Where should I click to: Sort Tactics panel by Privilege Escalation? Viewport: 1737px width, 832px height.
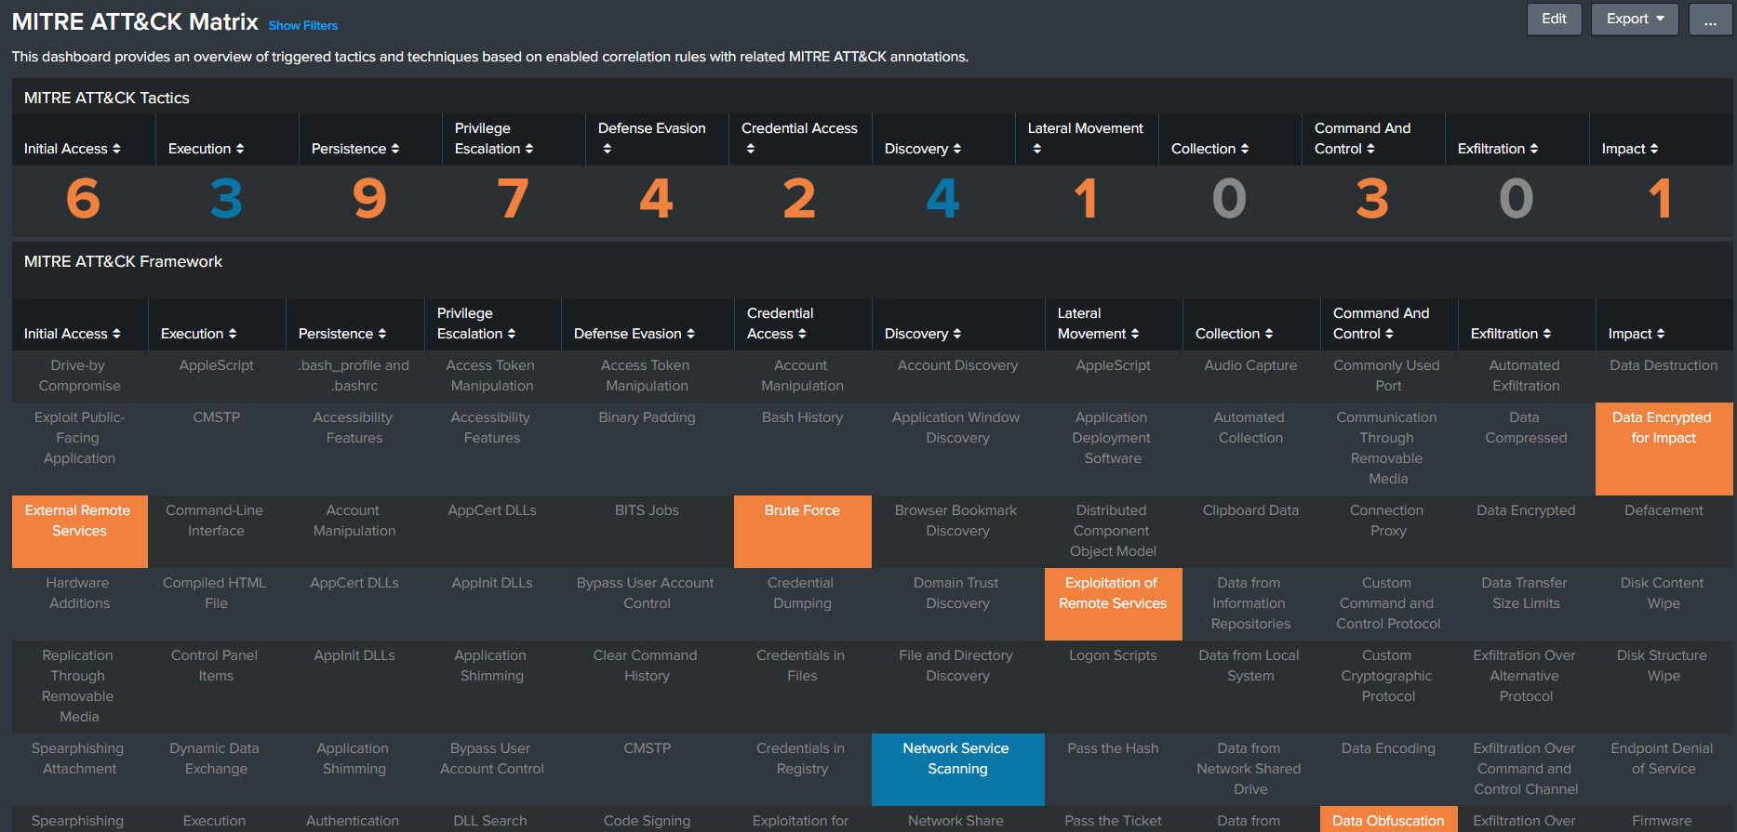[494, 139]
